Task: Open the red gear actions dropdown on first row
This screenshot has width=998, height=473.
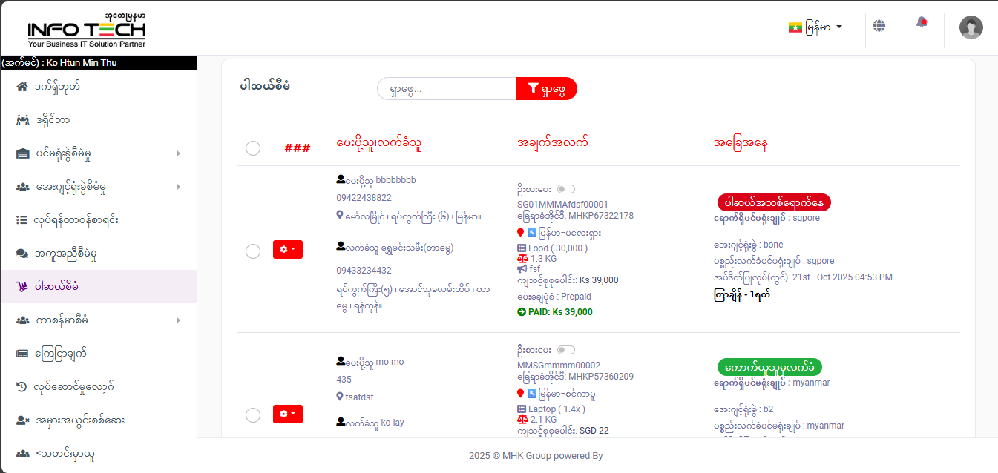Action: pyautogui.click(x=287, y=249)
